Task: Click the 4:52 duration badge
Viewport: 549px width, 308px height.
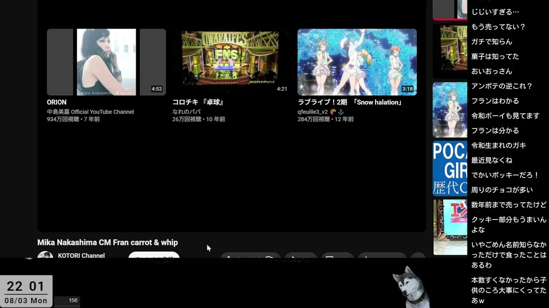Action: point(157,89)
